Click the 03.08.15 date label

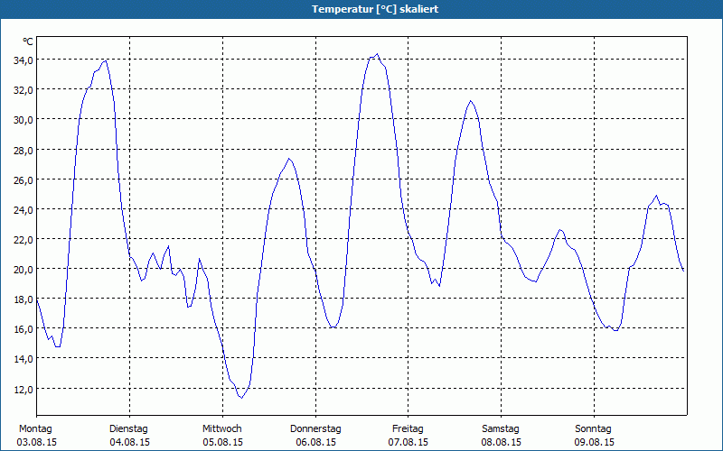point(36,442)
